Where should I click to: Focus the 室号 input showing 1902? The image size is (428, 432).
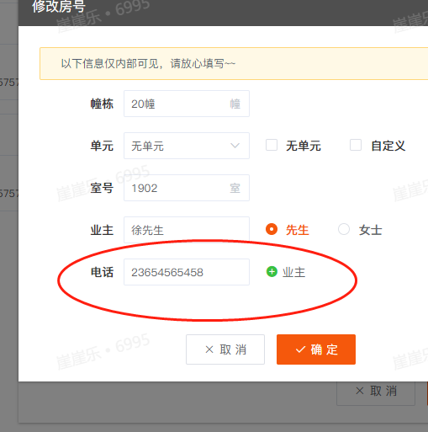pos(187,188)
